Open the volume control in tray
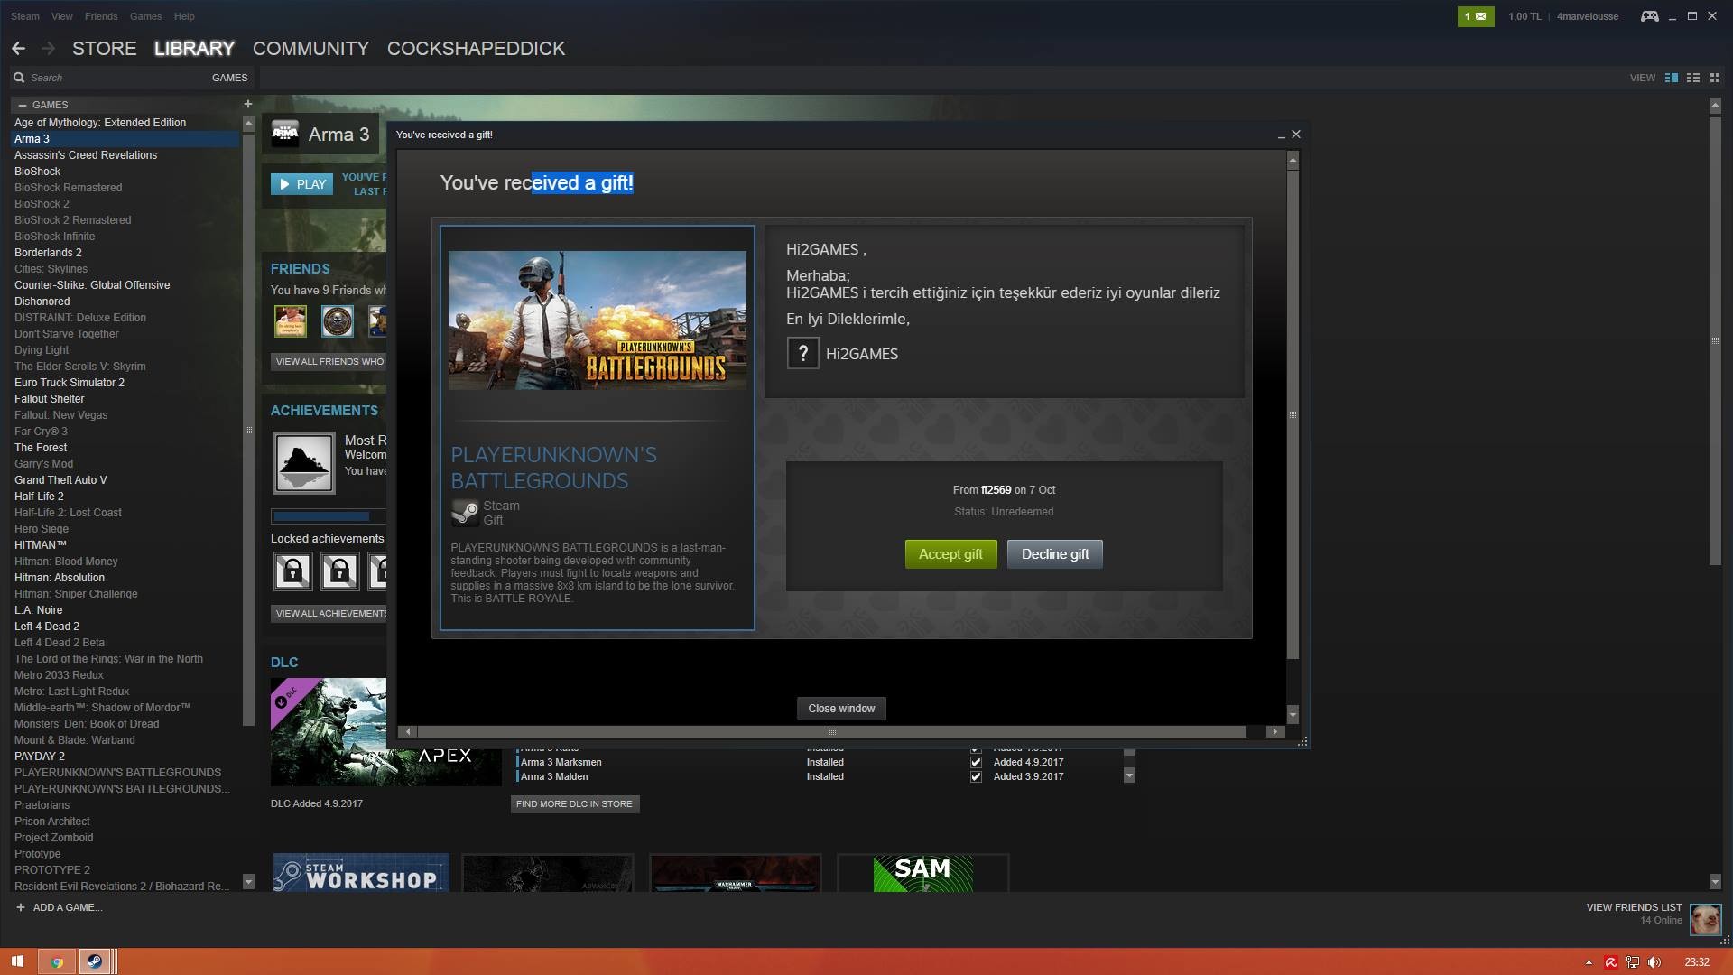1733x975 pixels. pyautogui.click(x=1654, y=962)
